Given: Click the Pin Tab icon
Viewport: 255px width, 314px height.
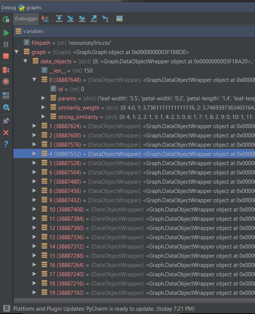Looking at the screenshot, I should [6, 121].
